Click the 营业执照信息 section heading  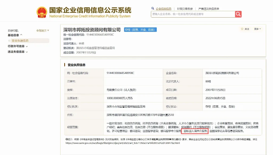point(77,65)
